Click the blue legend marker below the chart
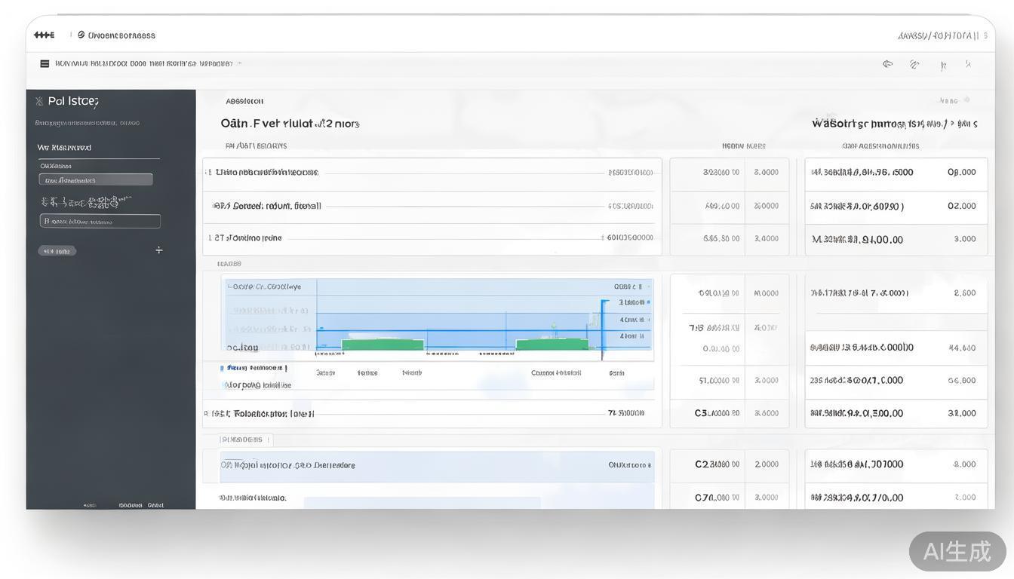This screenshot has width=1014, height=579. [222, 368]
